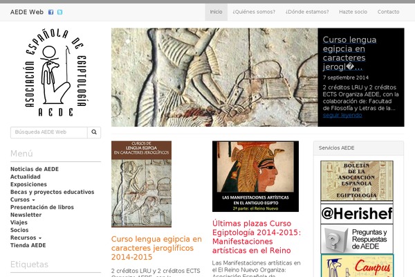Open the Tienda AEDE link
The height and width of the screenshot is (277, 415).
click(28, 245)
